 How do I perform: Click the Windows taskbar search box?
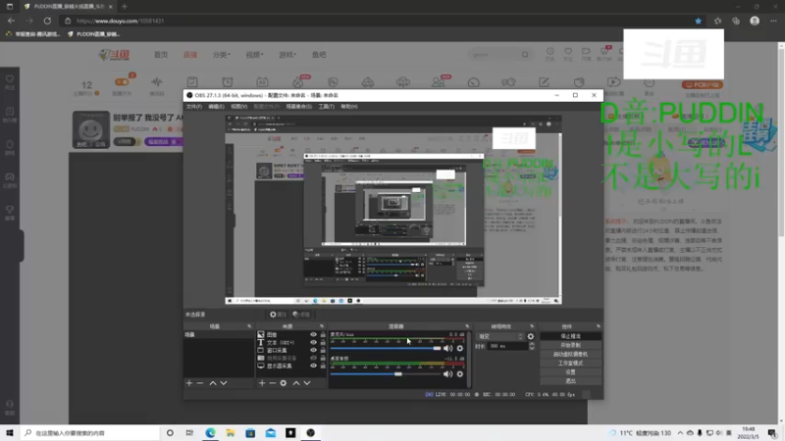click(90, 433)
